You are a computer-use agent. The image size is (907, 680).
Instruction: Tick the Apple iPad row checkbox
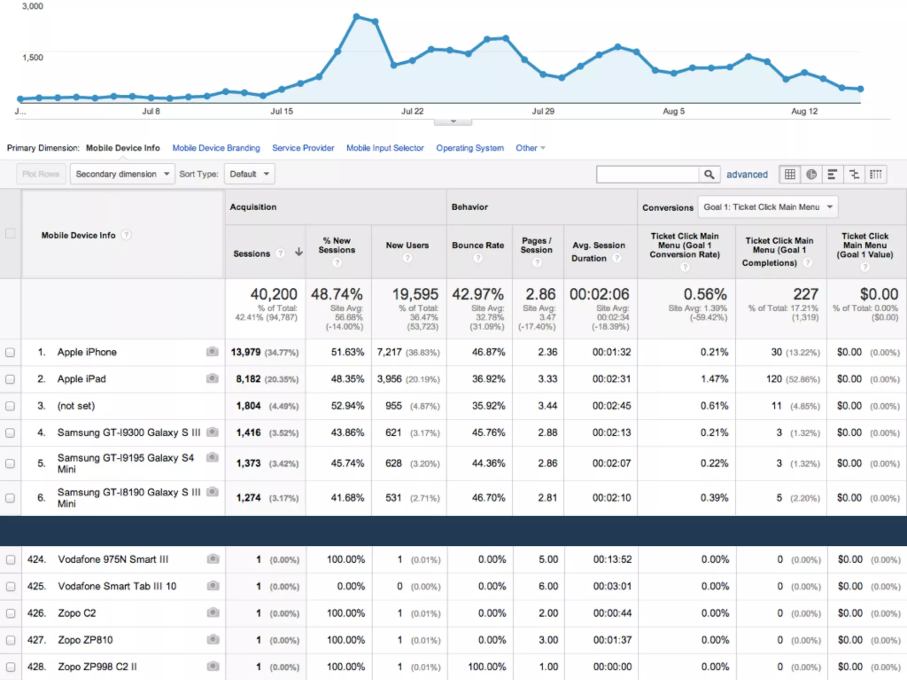click(x=10, y=379)
